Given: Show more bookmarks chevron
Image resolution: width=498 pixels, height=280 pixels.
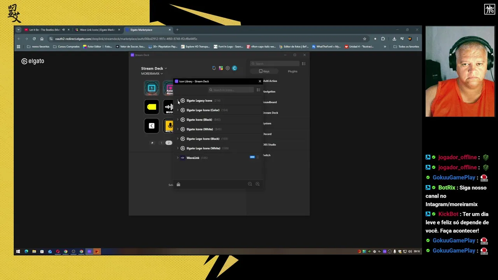Looking at the screenshot, I should click(x=385, y=47).
